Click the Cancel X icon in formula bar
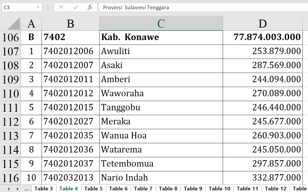Screen dimensions: 308x192 [x=61, y=7]
